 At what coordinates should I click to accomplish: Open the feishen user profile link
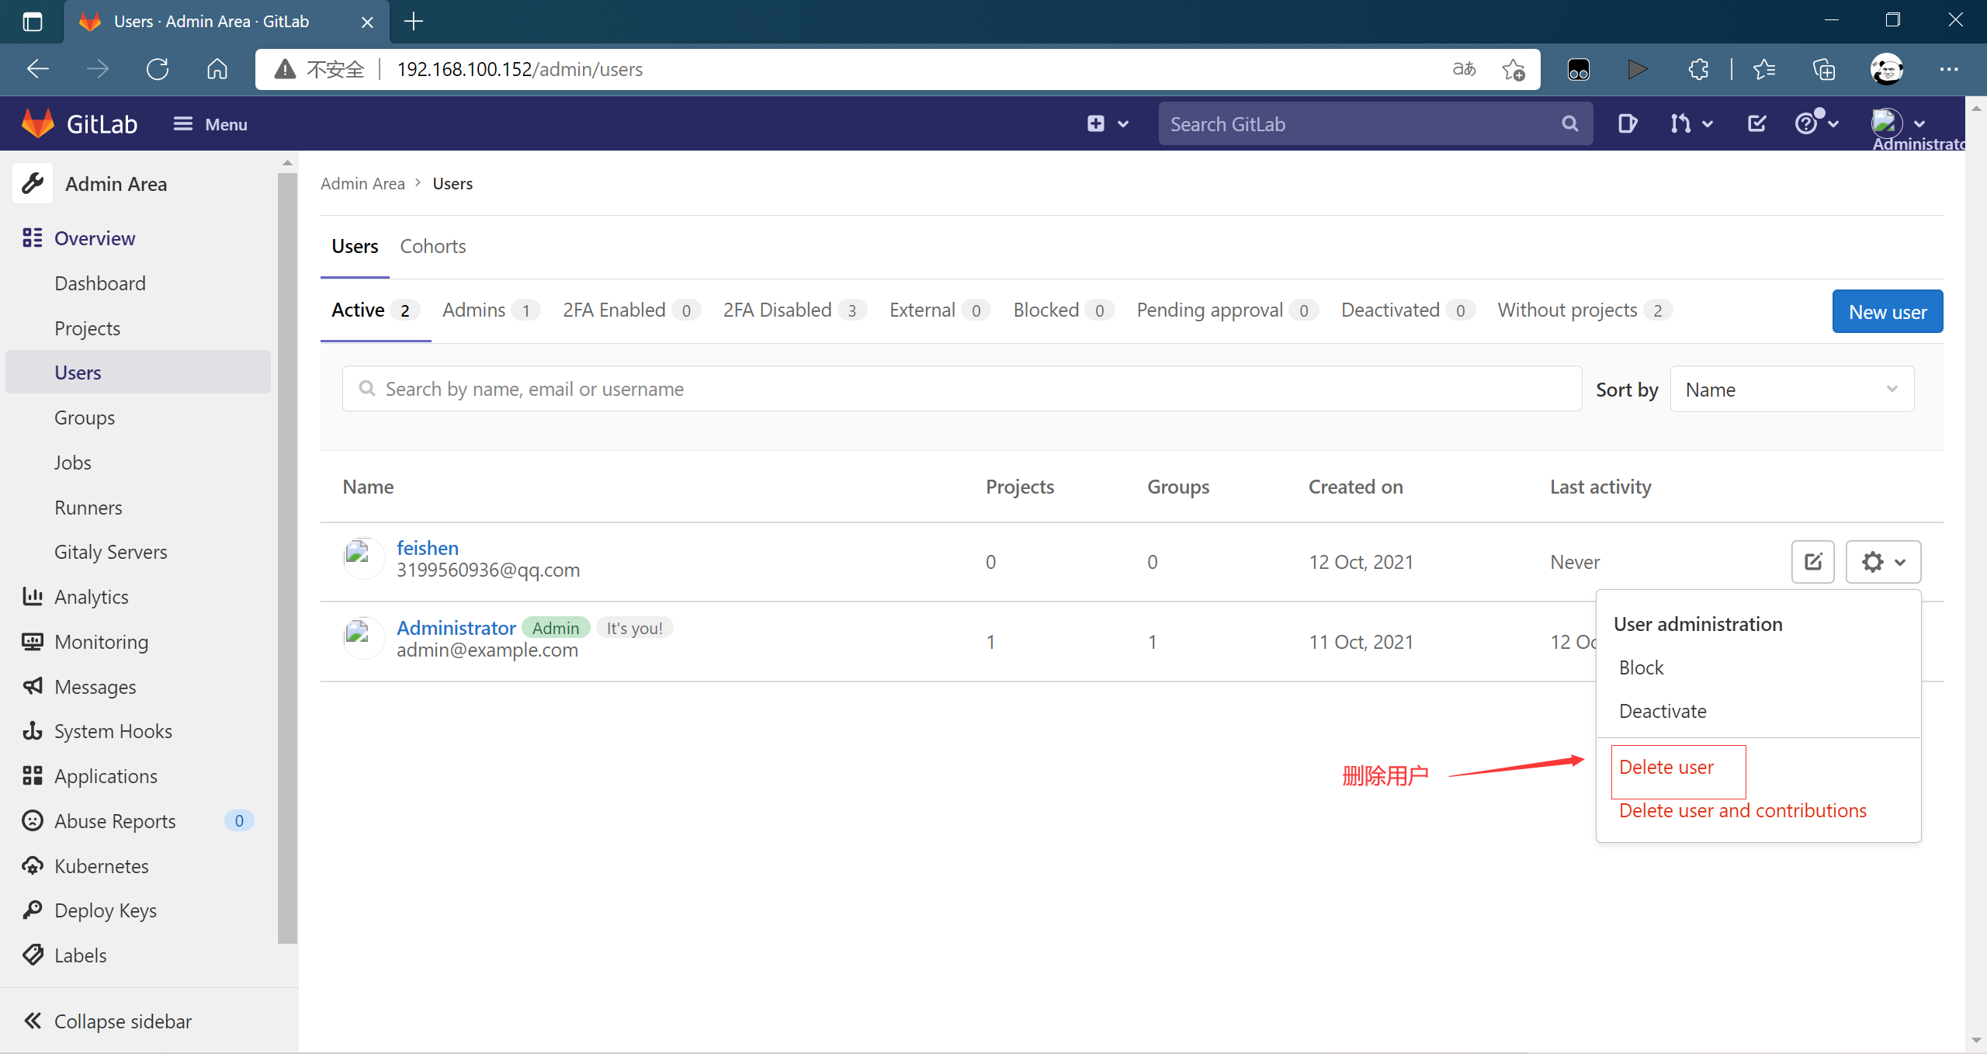tap(427, 548)
